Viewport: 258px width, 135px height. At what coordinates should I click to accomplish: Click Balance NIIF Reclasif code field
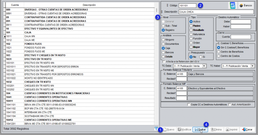tap(181, 93)
